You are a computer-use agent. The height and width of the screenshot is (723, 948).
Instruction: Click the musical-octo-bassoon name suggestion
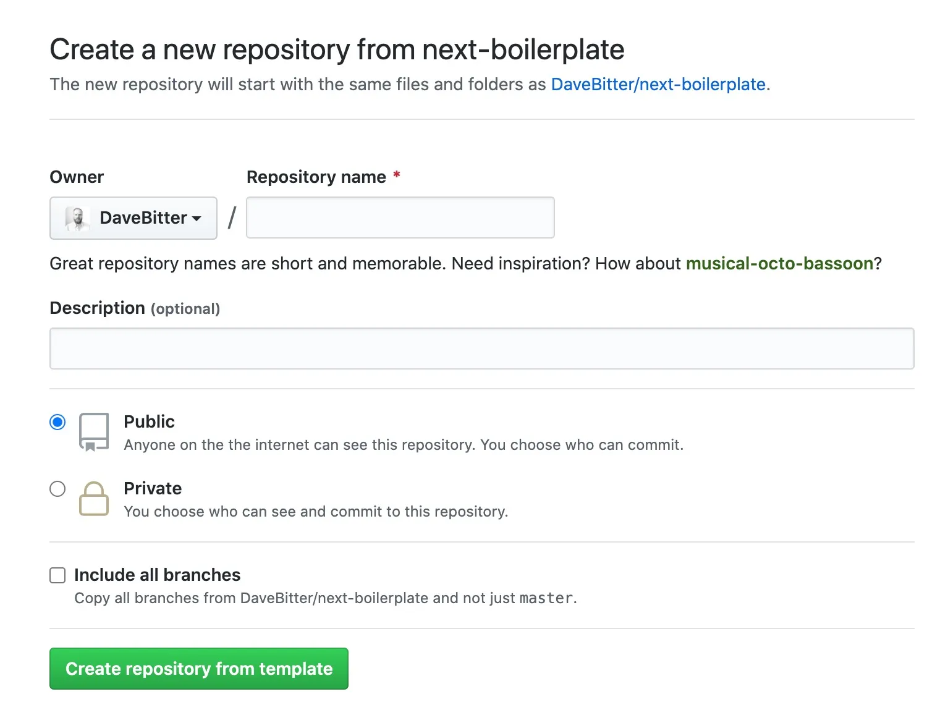pos(780,263)
